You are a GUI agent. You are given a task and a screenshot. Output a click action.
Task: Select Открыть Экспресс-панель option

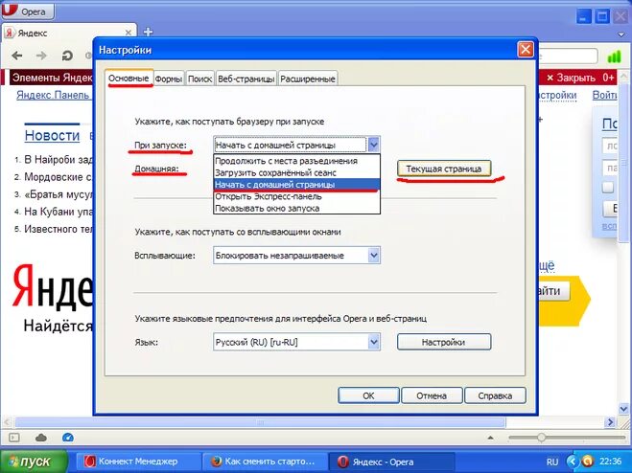tap(296, 196)
